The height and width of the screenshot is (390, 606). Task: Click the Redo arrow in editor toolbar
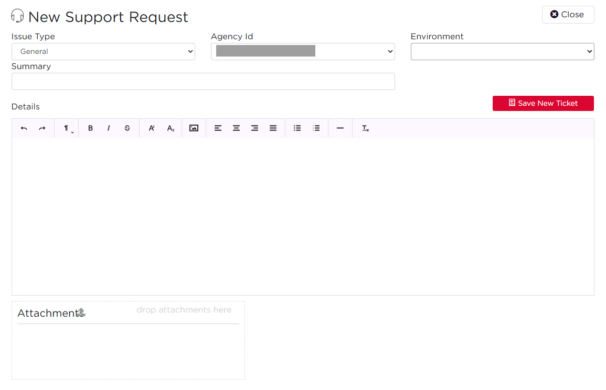tap(42, 128)
